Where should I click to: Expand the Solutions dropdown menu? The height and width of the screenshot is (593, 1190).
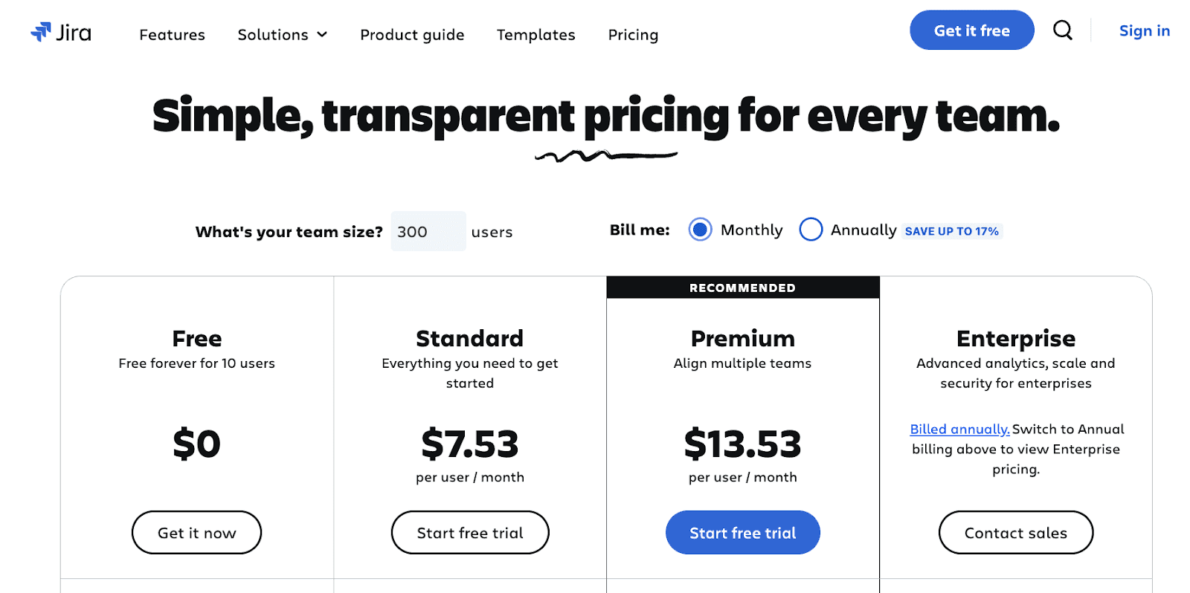pos(282,34)
